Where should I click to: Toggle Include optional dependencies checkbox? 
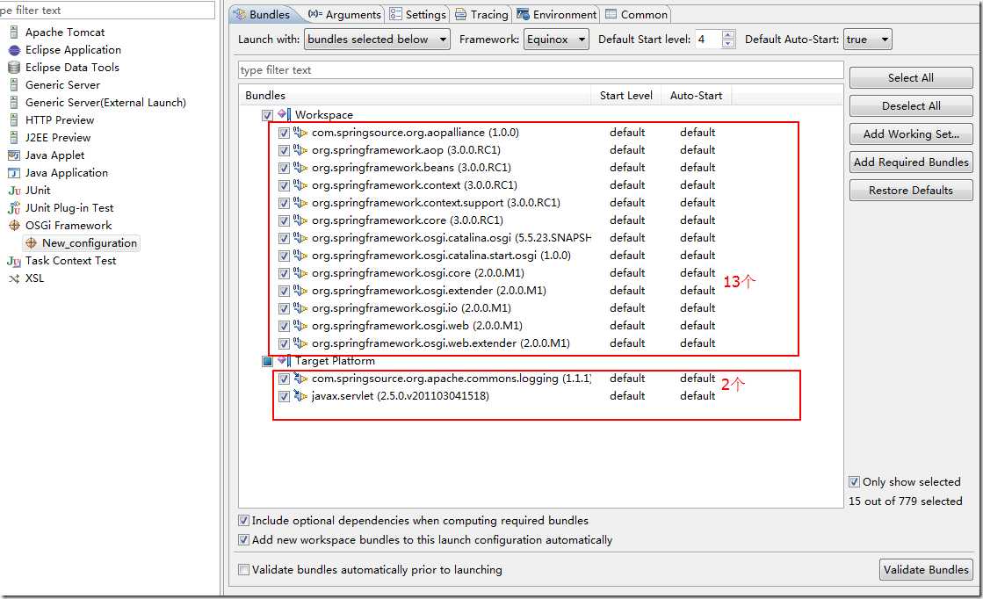(x=243, y=520)
